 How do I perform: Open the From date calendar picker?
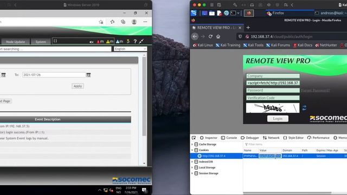pos(3,75)
